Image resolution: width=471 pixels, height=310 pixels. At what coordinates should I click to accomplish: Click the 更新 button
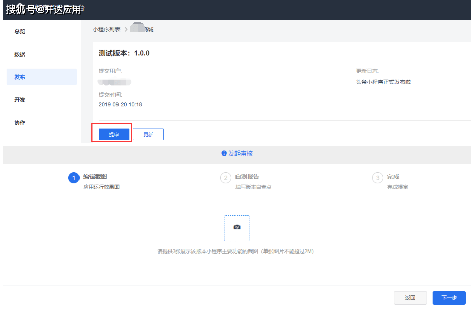[x=148, y=134]
